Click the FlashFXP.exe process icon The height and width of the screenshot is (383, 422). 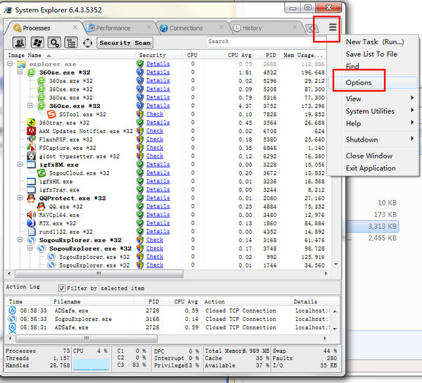click(32, 139)
